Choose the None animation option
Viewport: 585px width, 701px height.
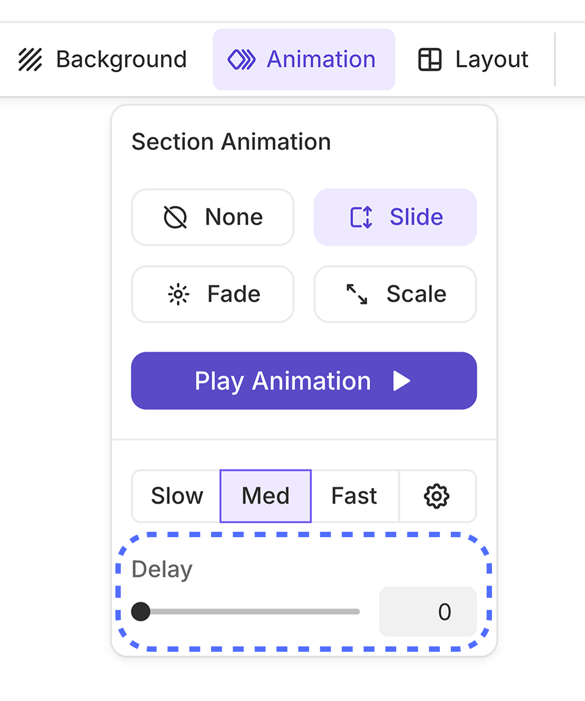pos(213,218)
